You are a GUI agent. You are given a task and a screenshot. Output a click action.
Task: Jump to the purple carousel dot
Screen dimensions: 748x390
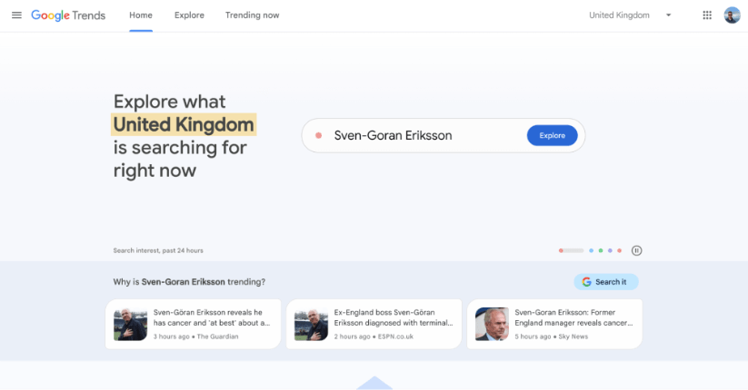tap(610, 250)
